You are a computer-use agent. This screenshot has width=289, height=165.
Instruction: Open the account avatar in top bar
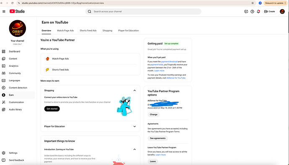pyautogui.click(x=282, y=11)
